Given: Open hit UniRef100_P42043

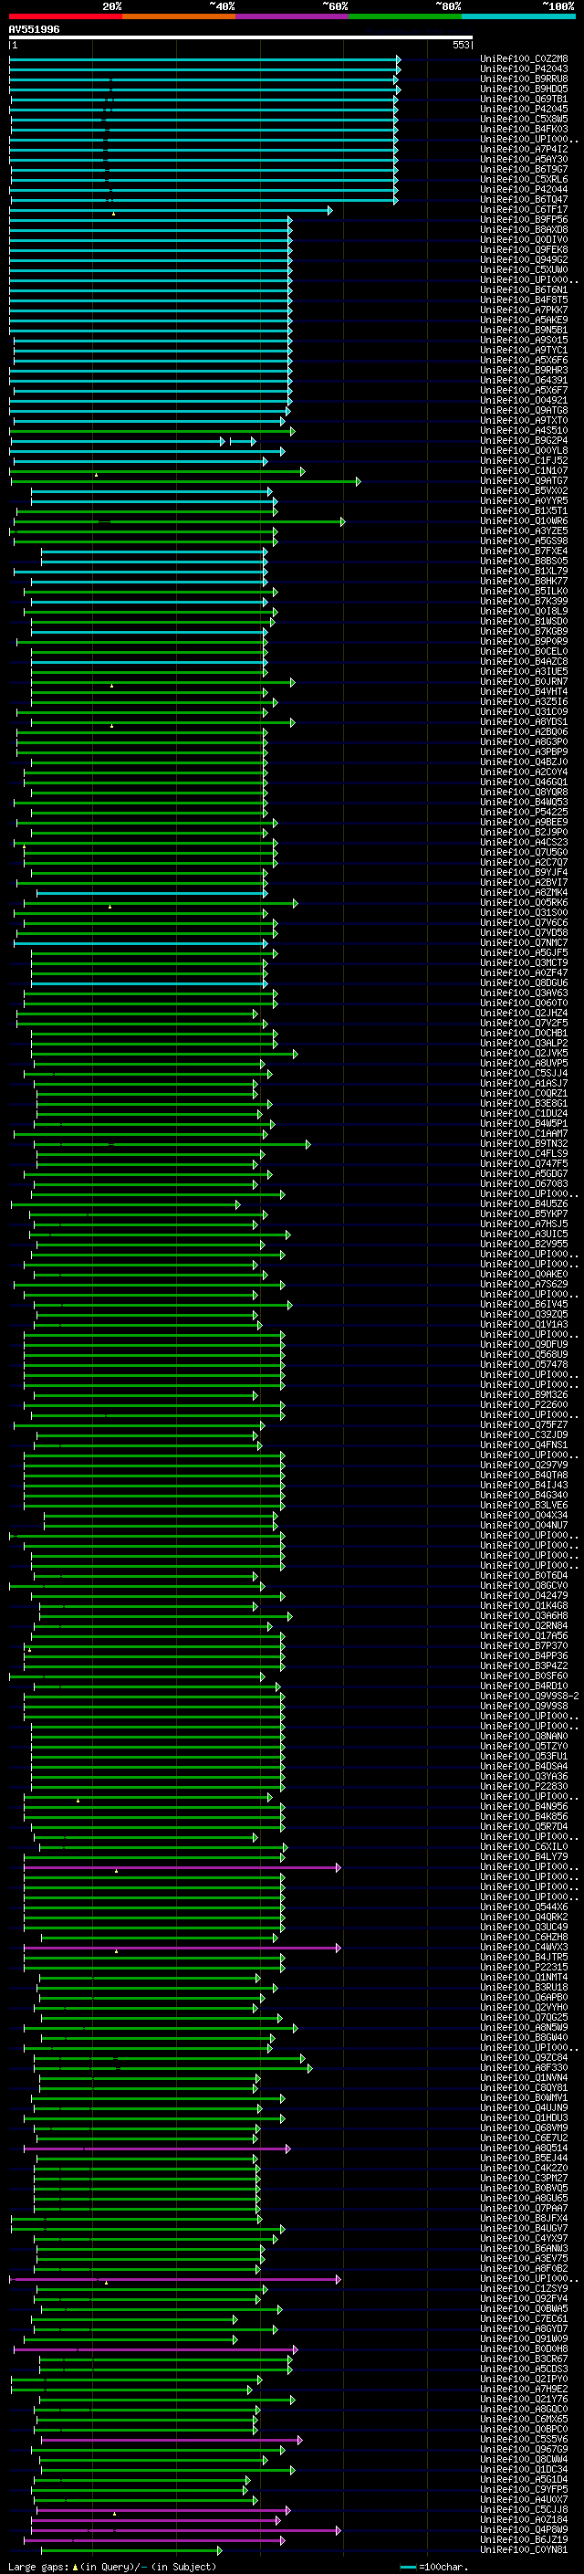Looking at the screenshot, I should (524, 69).
